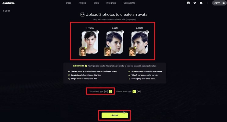
Task: Open the Integrate nav link
Action: 111,3
